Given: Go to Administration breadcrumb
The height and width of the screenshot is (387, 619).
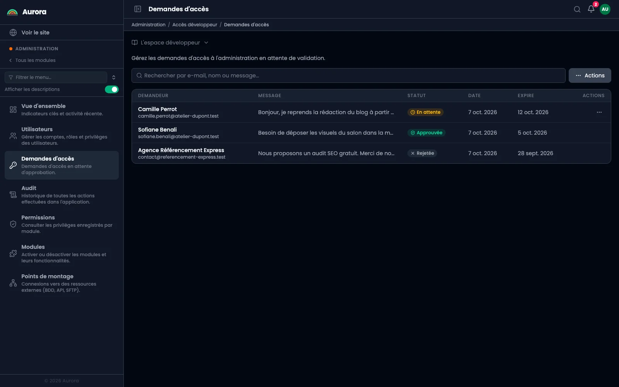Looking at the screenshot, I should (148, 25).
